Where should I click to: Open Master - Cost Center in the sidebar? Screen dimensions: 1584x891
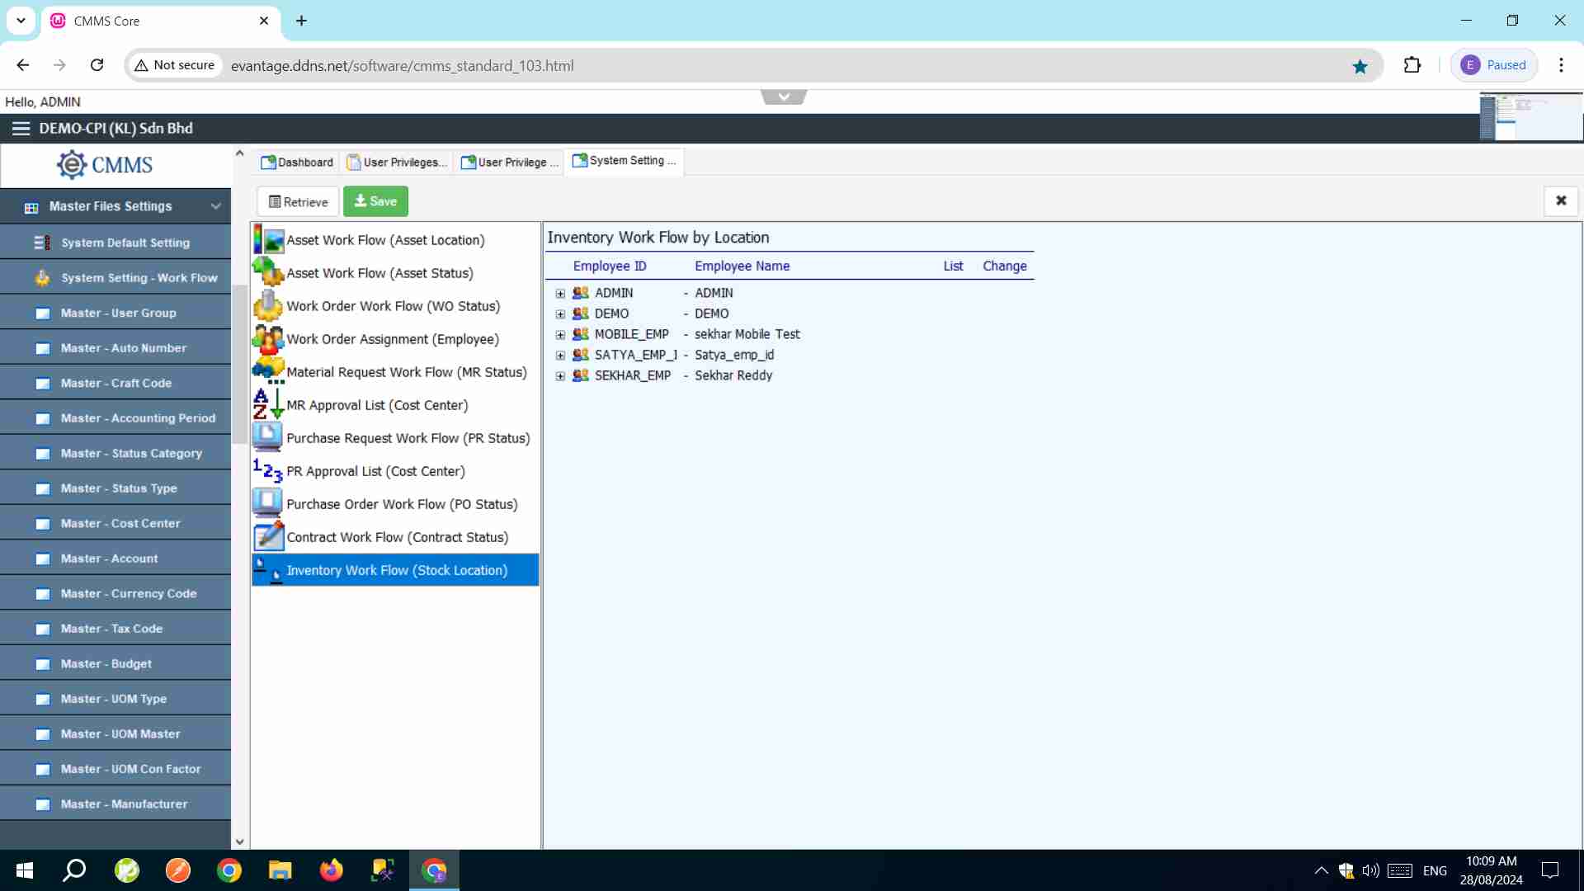point(120,524)
